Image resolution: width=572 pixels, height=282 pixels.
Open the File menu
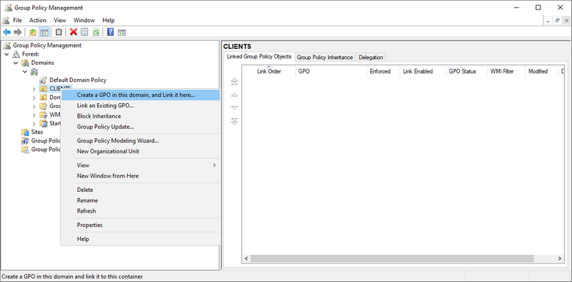[17, 21]
